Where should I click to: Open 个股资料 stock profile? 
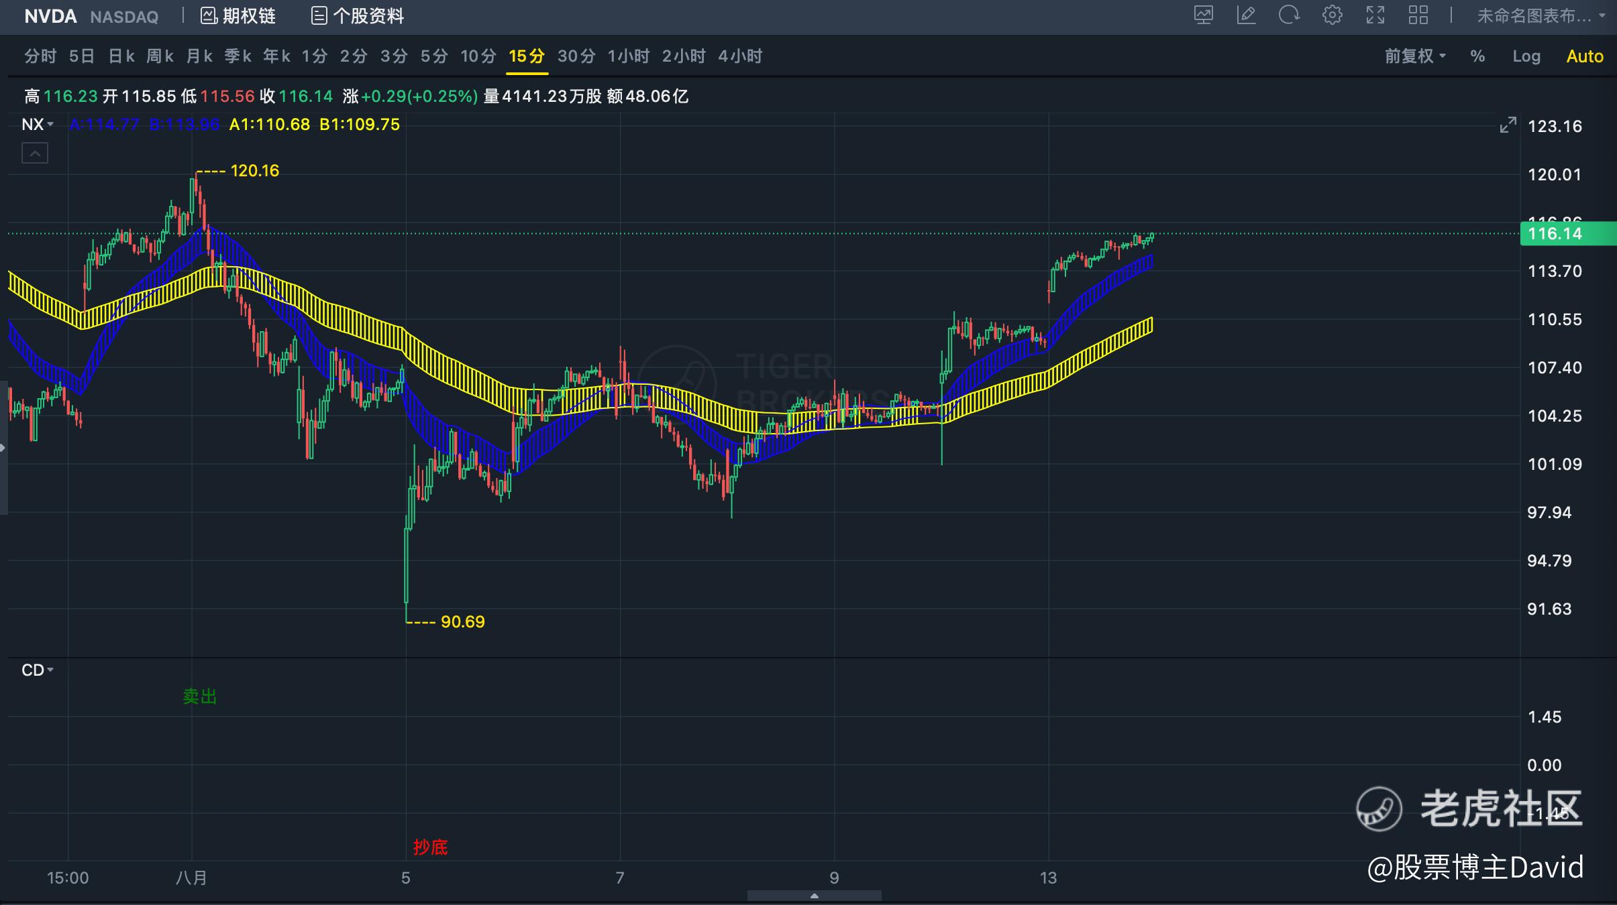(x=358, y=16)
